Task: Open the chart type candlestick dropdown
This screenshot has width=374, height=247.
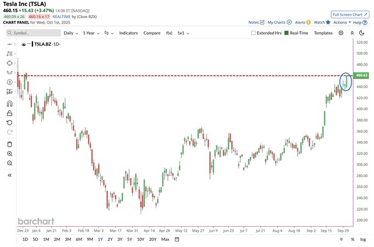Action: [109, 33]
